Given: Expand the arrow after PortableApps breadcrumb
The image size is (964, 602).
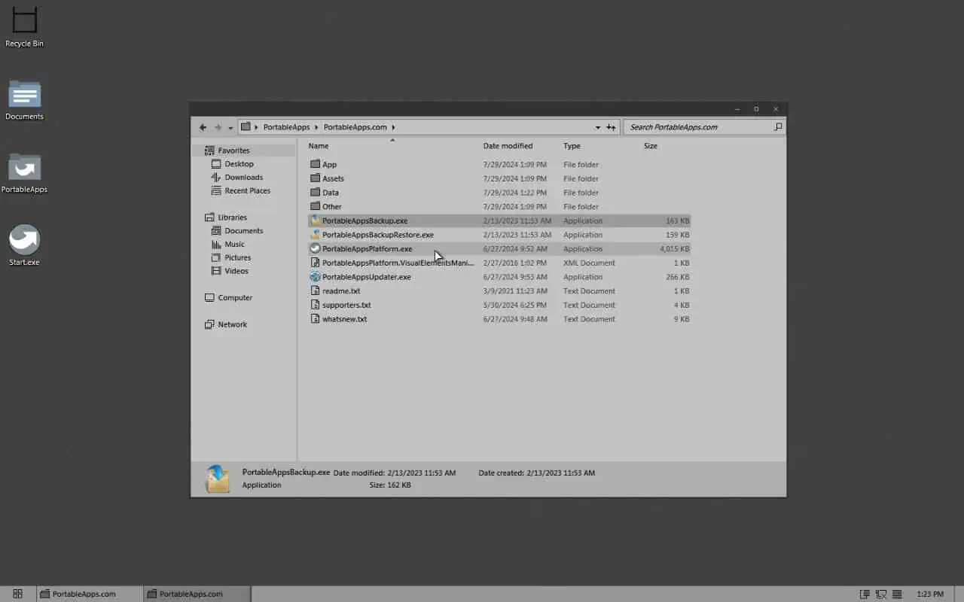Looking at the screenshot, I should tap(317, 127).
